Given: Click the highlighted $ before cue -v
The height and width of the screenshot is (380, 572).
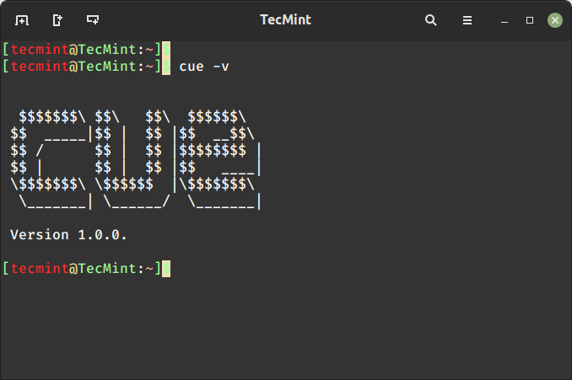Looking at the screenshot, I should click(166, 67).
